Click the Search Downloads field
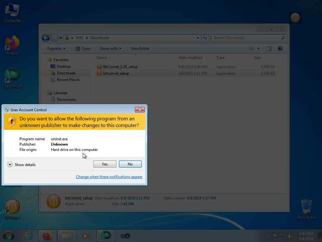The width and height of the screenshot is (322, 242). pyautogui.click(x=249, y=38)
